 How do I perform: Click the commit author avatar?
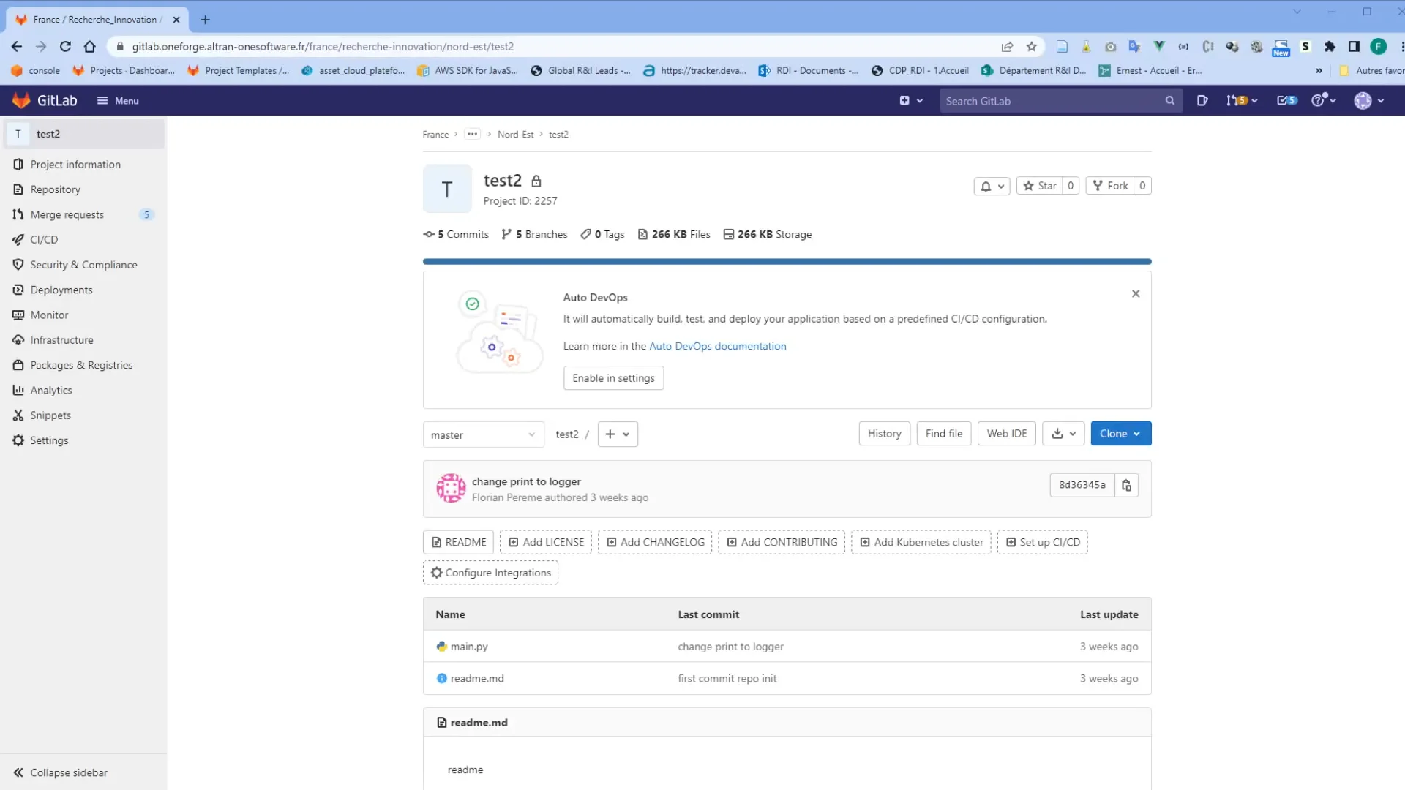click(x=451, y=489)
